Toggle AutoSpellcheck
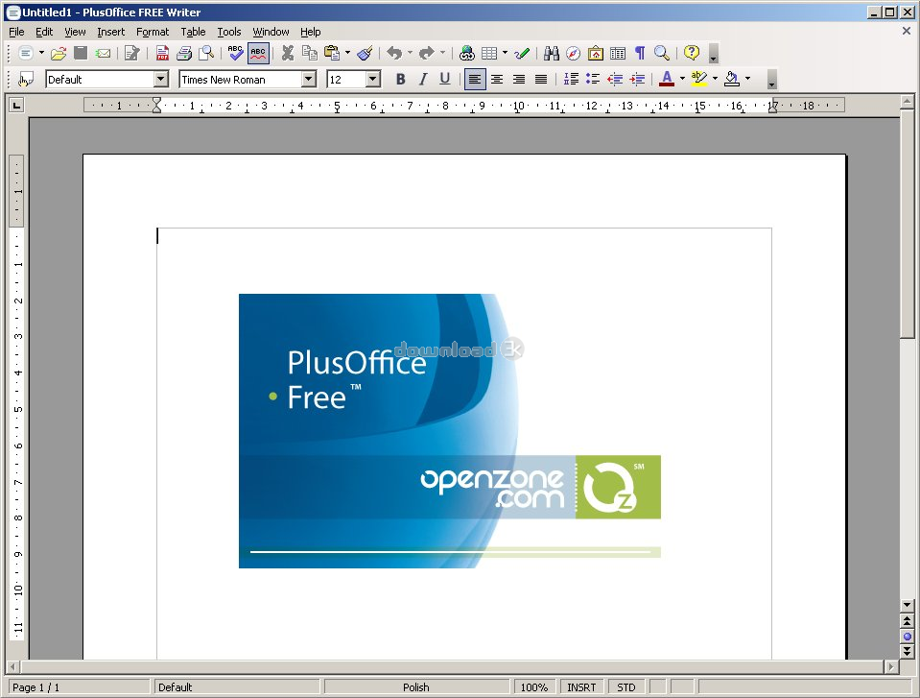Viewport: 920px width, 698px height. coord(258,54)
